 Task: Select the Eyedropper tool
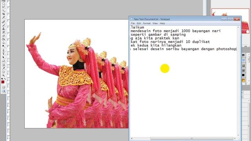4,68
